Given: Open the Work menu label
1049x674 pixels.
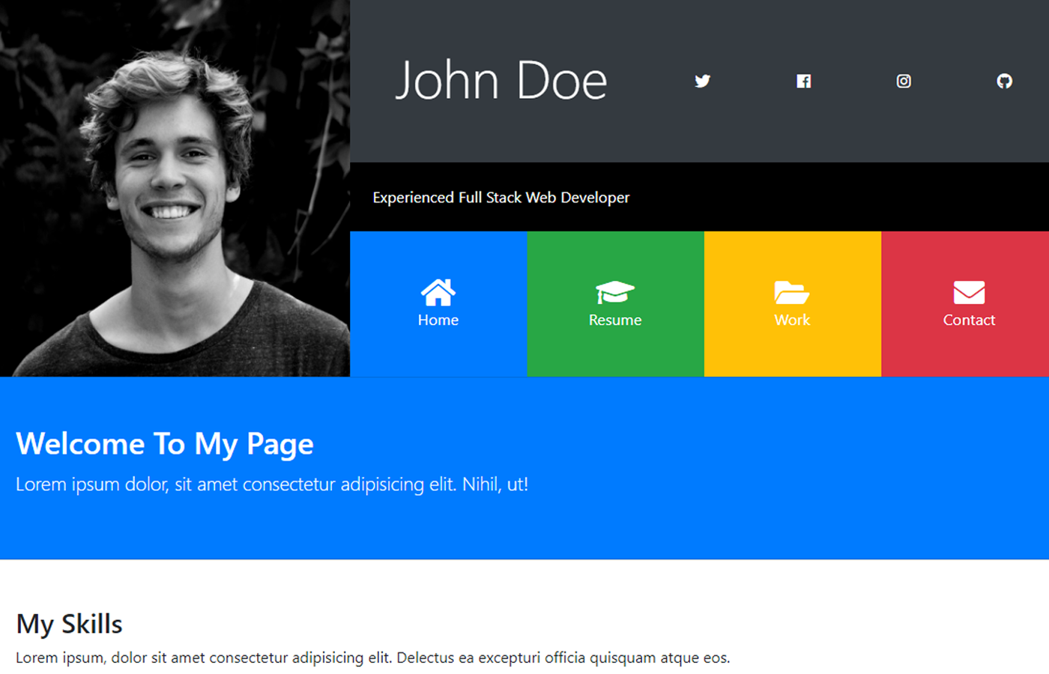Looking at the screenshot, I should click(792, 320).
